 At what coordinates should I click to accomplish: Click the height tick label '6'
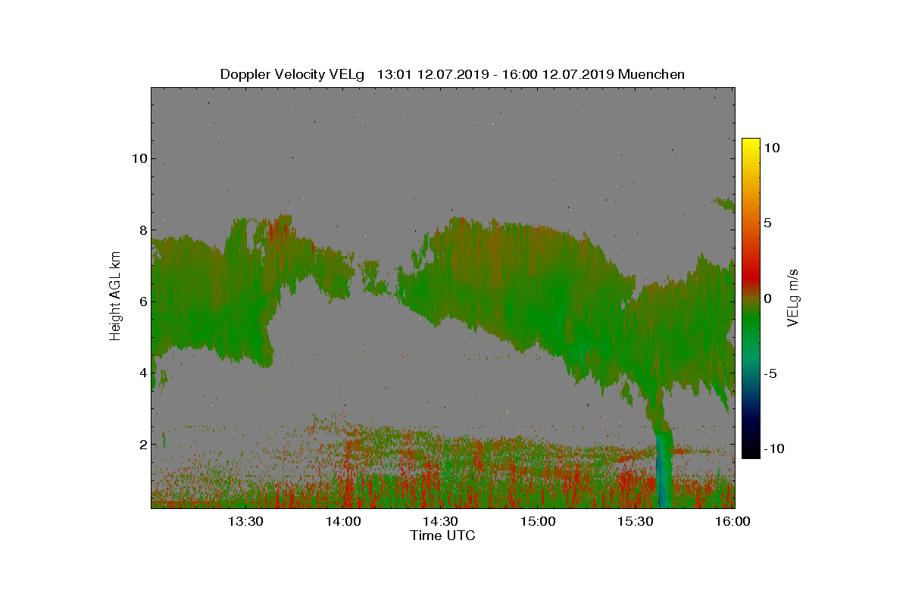[142, 301]
